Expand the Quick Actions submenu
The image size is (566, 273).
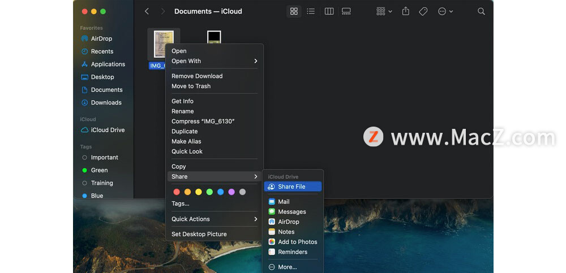click(x=214, y=219)
